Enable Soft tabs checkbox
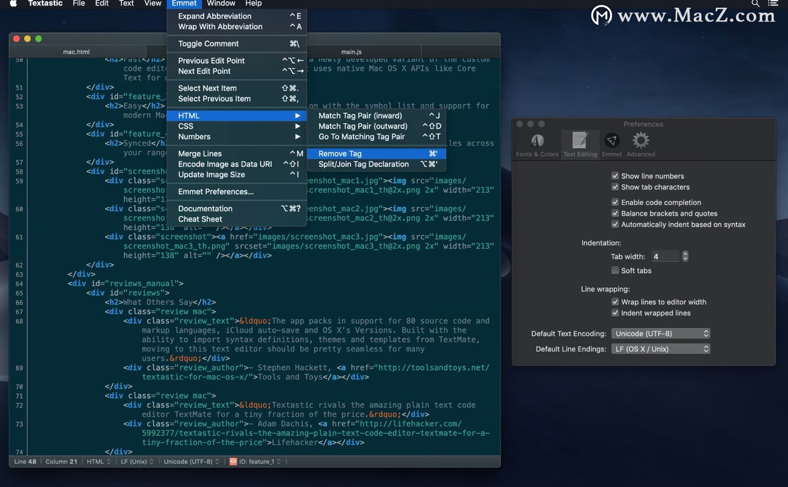 [615, 270]
